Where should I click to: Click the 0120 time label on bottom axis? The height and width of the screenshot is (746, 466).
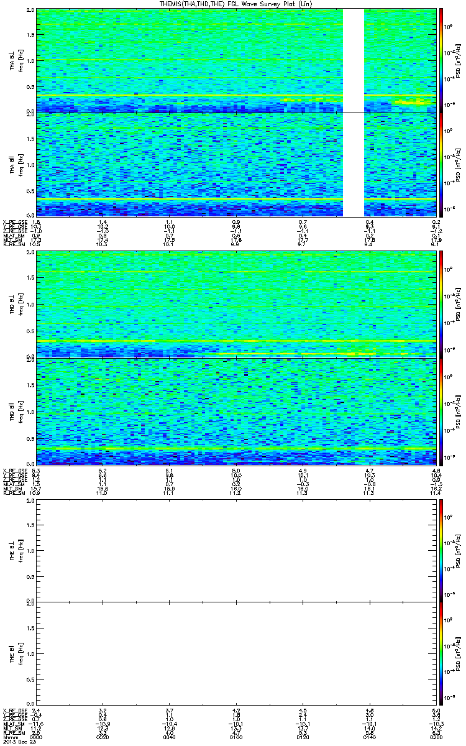[303, 736]
